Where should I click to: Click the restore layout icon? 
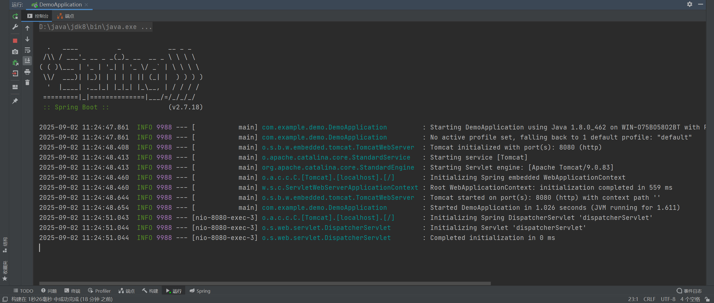coord(15,87)
